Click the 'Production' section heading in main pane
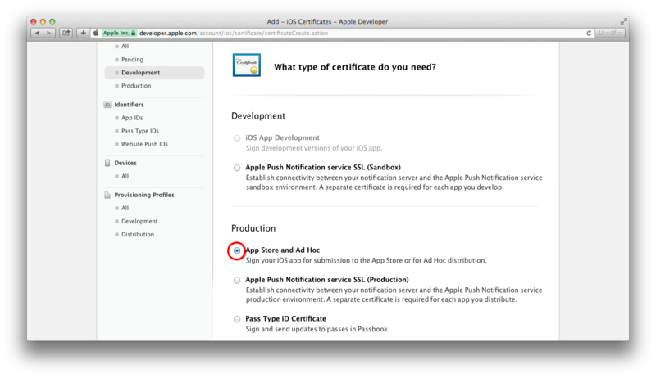The height and width of the screenshot is (378, 656). [253, 228]
